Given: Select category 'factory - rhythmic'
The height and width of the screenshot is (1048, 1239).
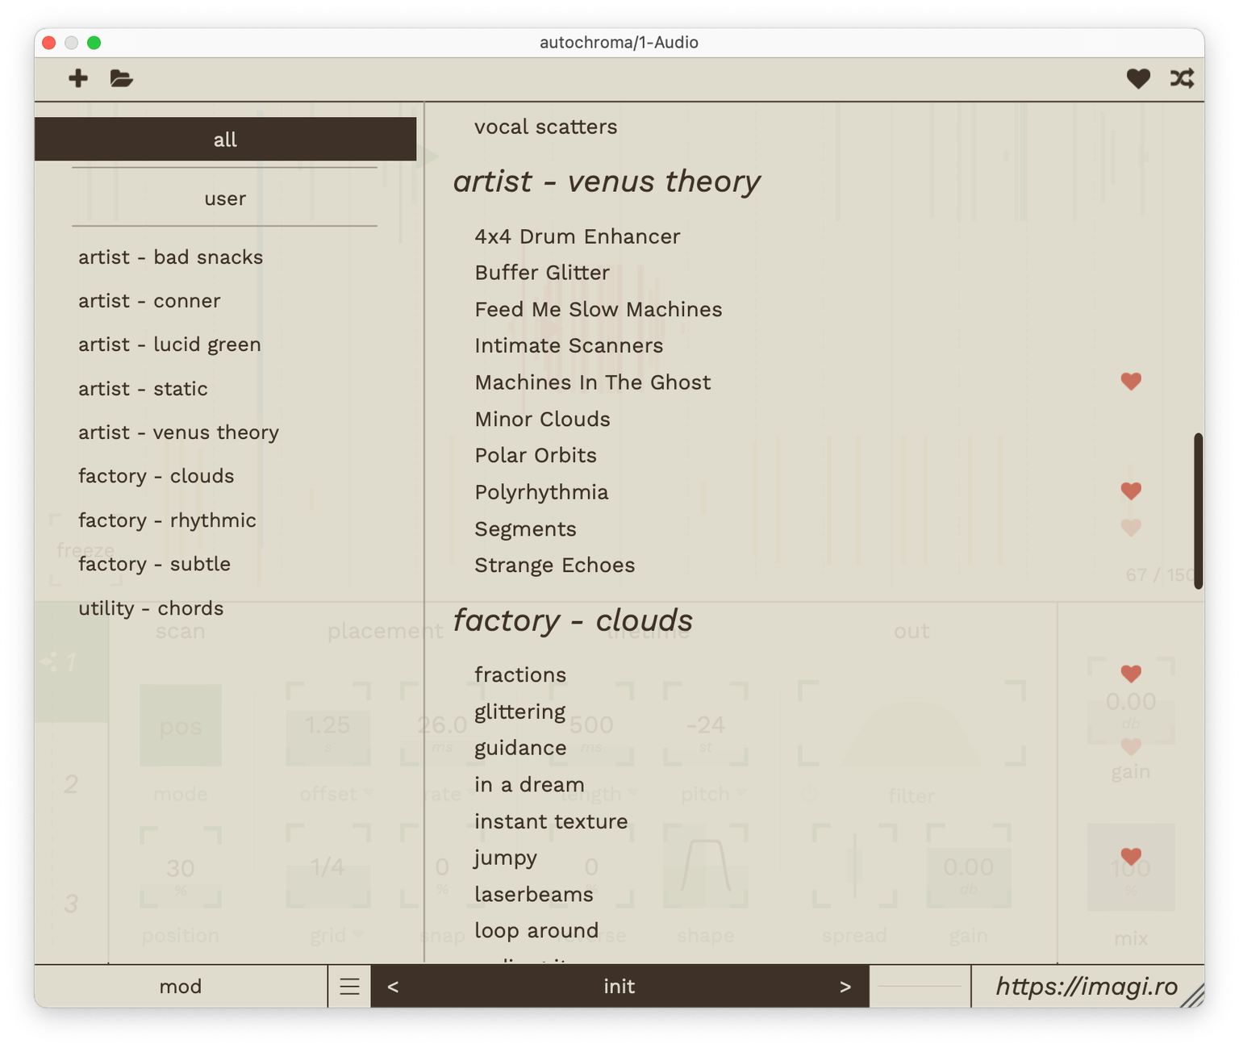Looking at the screenshot, I should click(167, 520).
